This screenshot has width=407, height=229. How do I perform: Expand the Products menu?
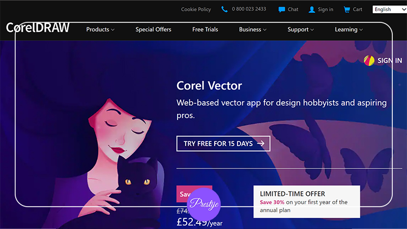click(100, 30)
